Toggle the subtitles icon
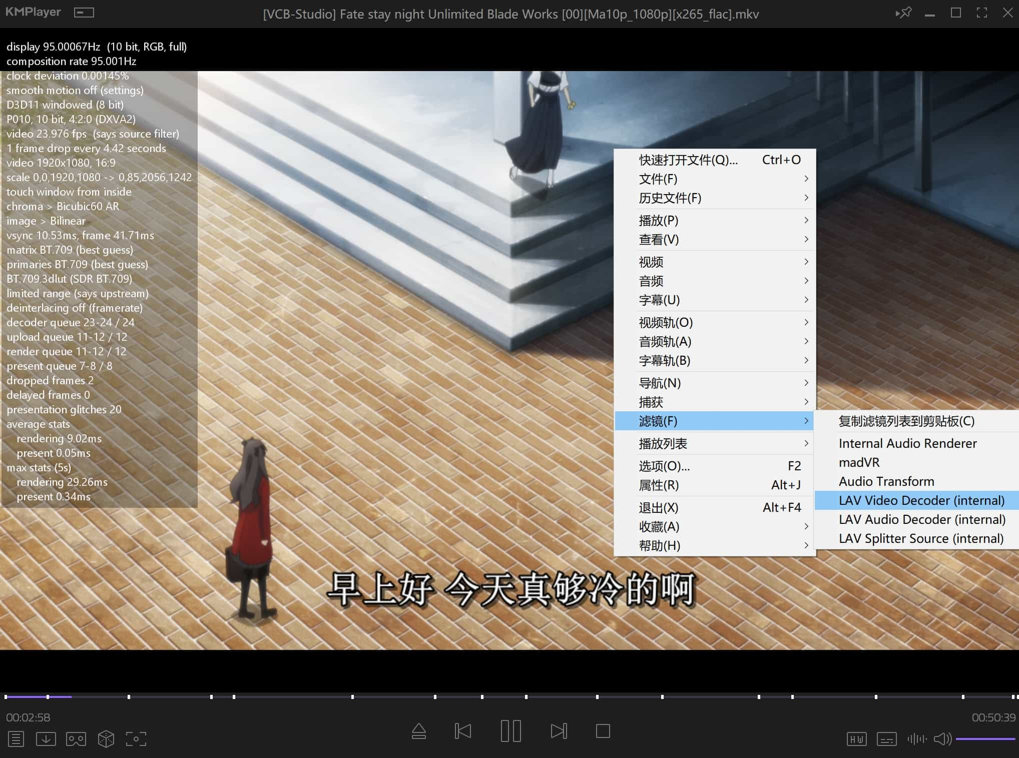1019x758 pixels. click(x=887, y=739)
